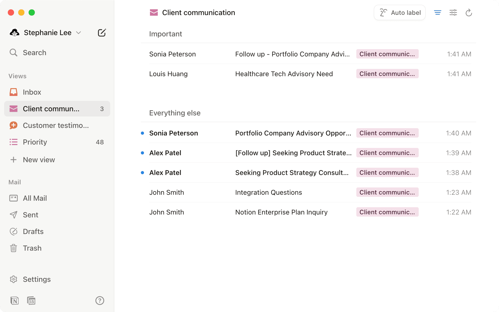Click the Auto label button
This screenshot has width=499, height=312.
pos(399,12)
